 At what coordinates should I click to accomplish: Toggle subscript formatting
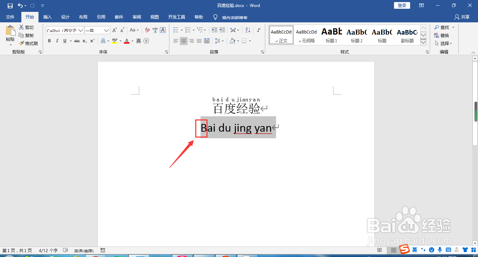click(x=85, y=41)
